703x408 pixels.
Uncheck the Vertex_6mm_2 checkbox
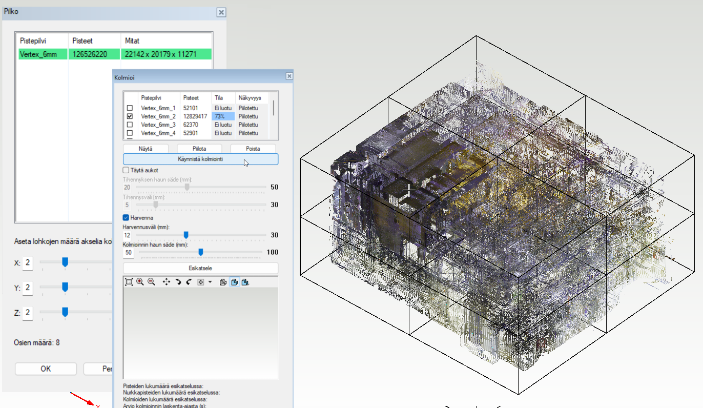[x=130, y=116]
